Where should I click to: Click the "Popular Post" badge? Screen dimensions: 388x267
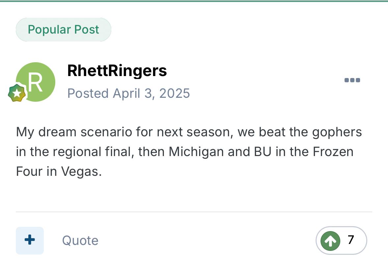click(63, 30)
